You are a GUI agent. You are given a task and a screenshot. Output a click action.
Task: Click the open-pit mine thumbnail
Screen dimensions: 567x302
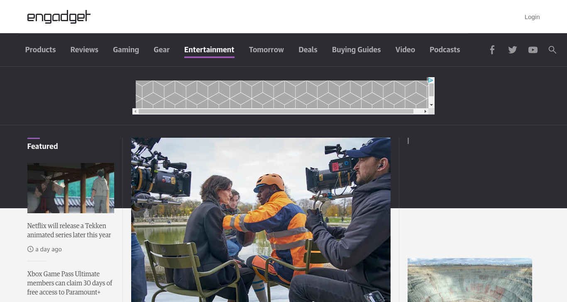point(470,280)
